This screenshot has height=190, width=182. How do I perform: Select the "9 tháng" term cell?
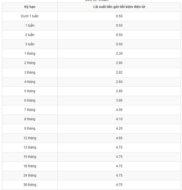pos(30,128)
